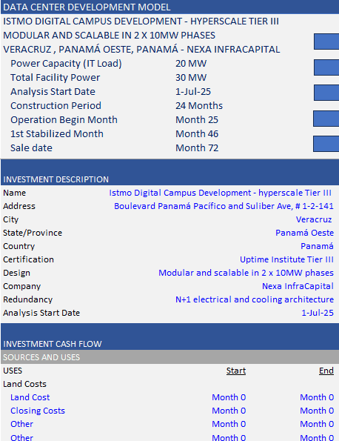
Task: Select the Sale date Month 72 cell
Action: [197, 148]
